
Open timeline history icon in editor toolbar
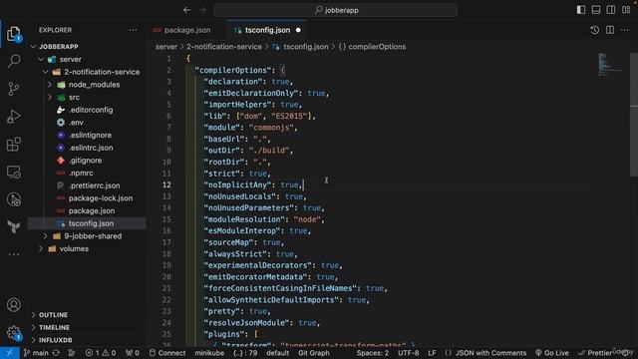point(594,30)
